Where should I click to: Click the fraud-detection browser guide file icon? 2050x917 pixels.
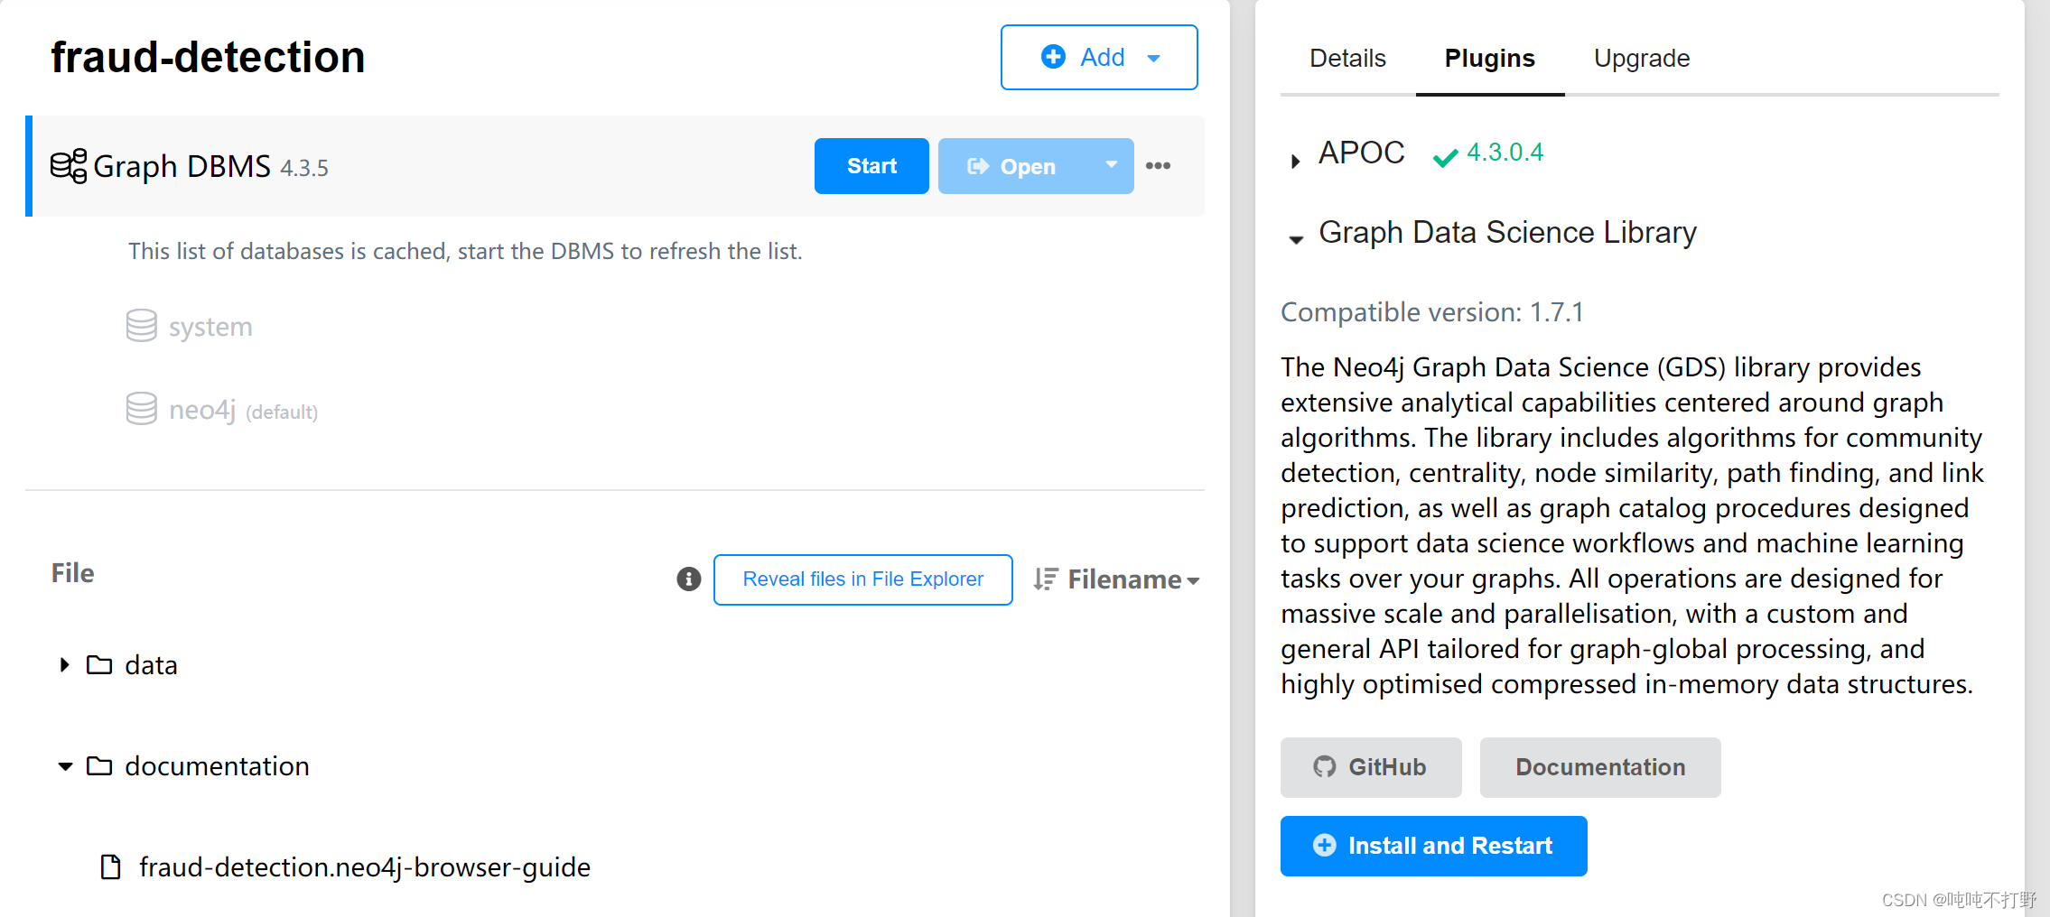pos(111,867)
